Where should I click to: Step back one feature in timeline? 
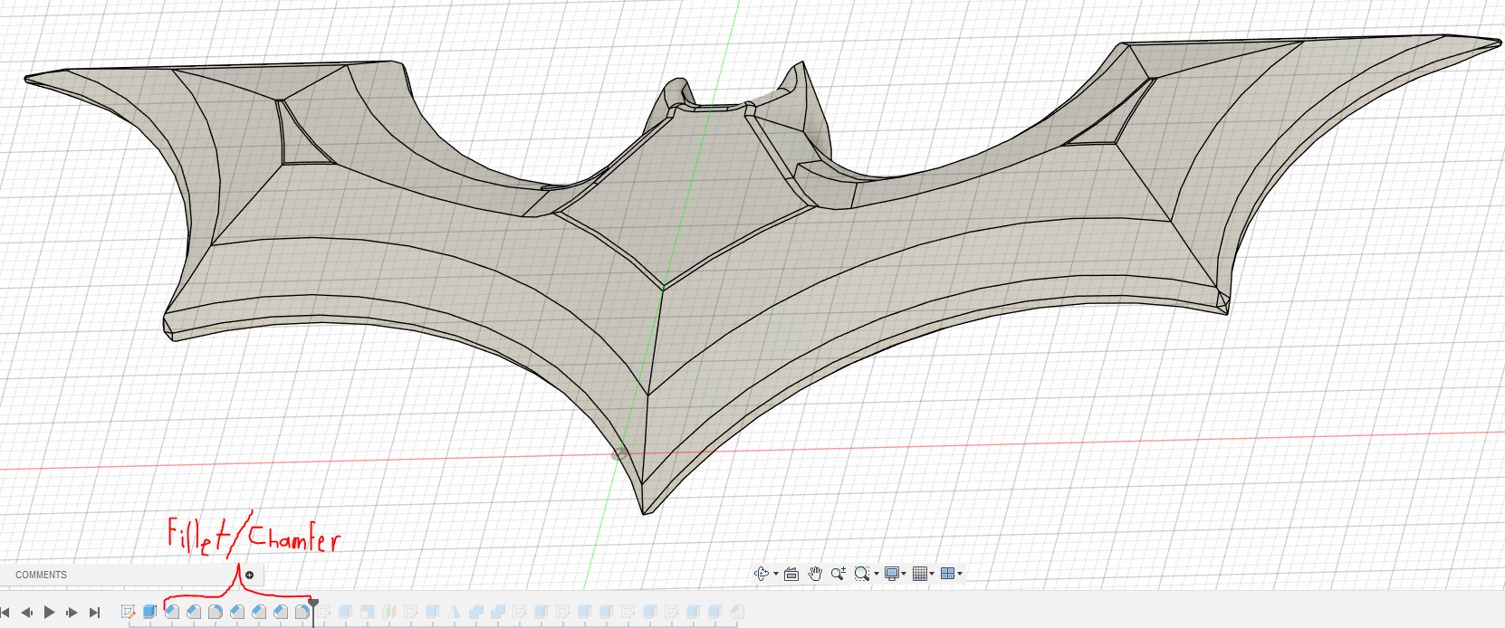[x=27, y=613]
